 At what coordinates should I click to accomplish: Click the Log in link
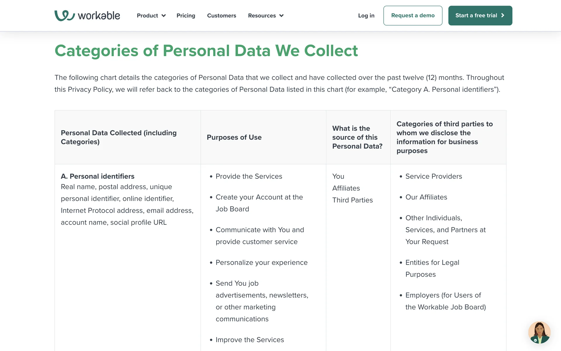coord(366,16)
